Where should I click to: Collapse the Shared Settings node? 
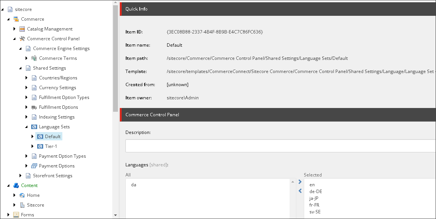(20, 68)
